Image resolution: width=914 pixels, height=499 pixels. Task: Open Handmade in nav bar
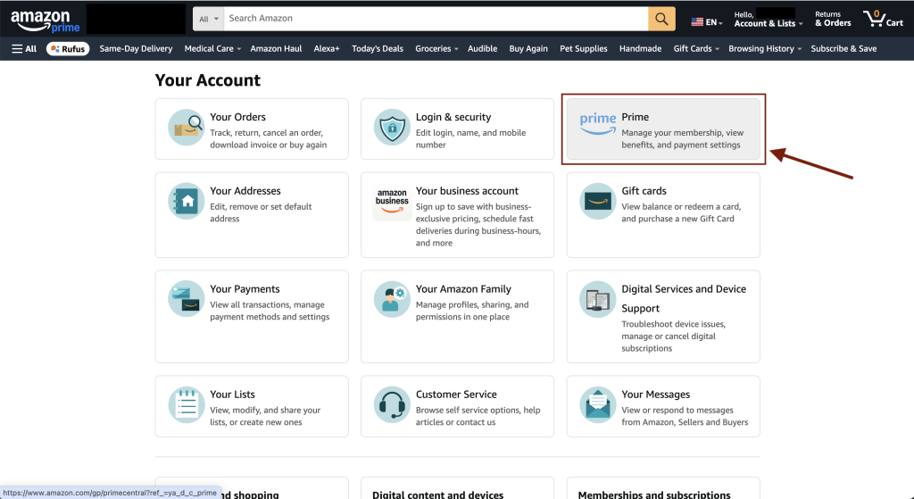coord(640,49)
